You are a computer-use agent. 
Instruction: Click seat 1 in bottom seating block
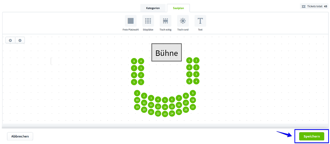click(x=137, y=93)
